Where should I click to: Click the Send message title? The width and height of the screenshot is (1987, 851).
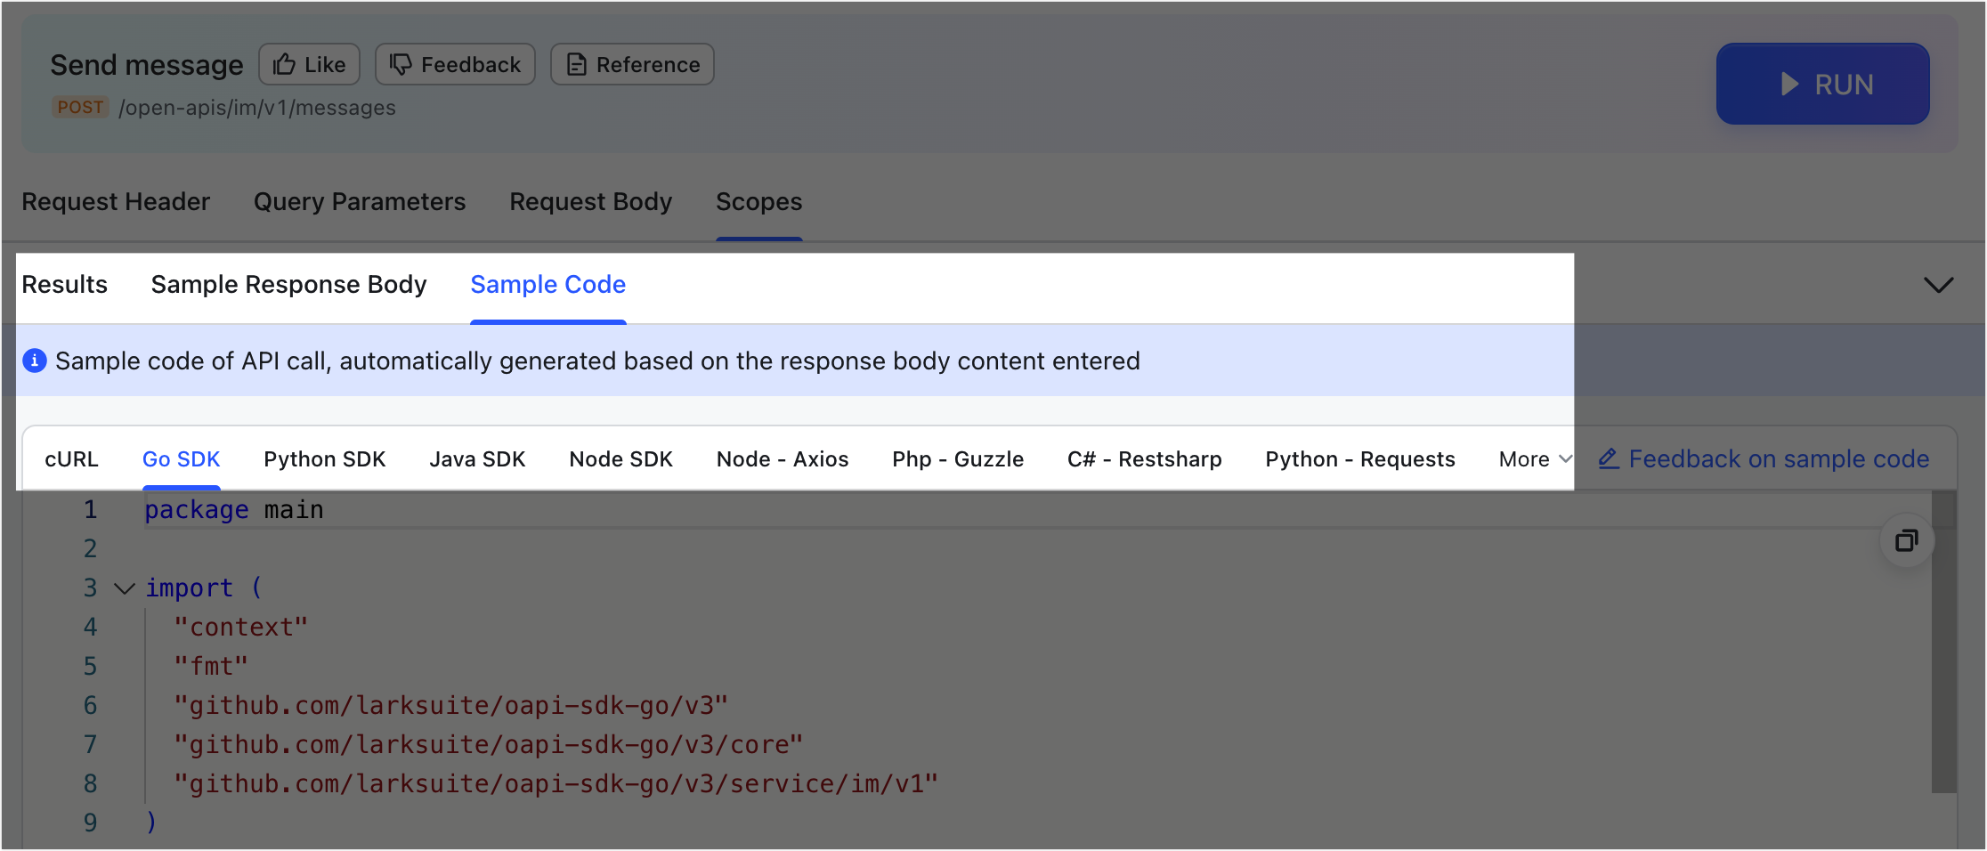click(x=147, y=65)
